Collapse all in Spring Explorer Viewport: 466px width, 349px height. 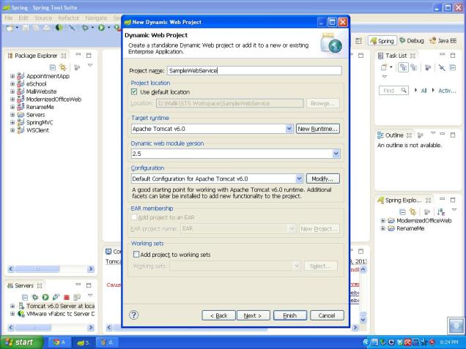(402, 212)
